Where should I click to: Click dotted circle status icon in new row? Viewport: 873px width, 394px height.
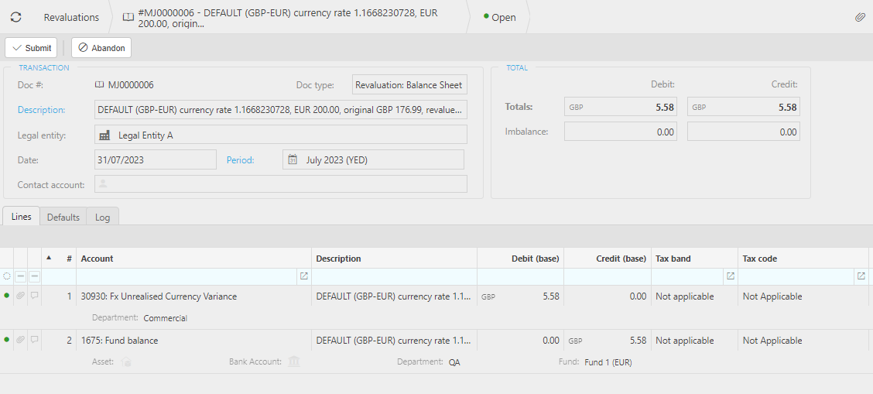click(7, 276)
